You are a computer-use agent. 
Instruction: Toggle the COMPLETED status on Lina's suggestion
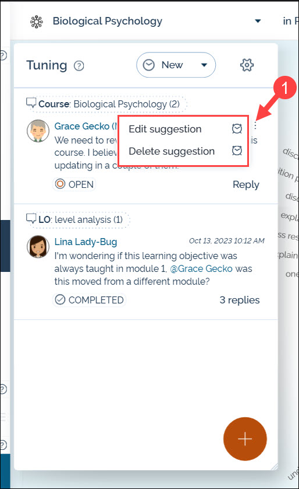pos(89,300)
